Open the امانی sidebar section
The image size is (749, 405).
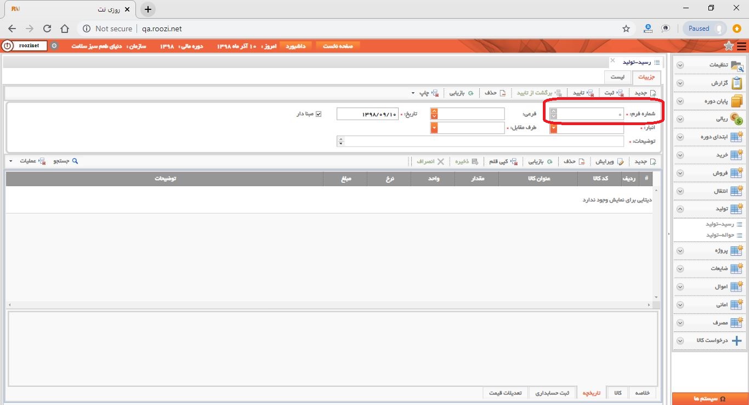click(709, 304)
